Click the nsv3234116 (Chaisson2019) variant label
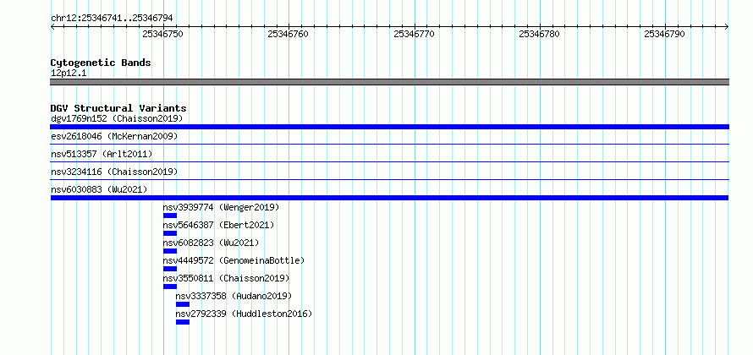753x355 pixels. 114,172
